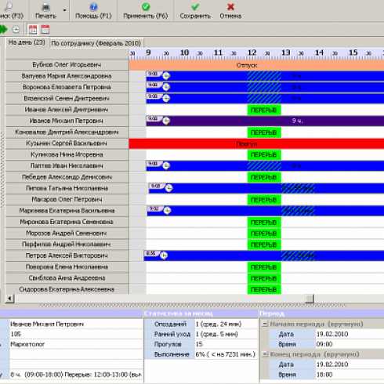The width and height of the screenshot is (384, 384).
Task: Select employee Свиблова Анна Андреевна
Action: coord(67,278)
